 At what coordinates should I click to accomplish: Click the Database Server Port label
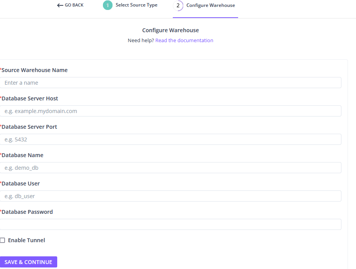coord(29,127)
